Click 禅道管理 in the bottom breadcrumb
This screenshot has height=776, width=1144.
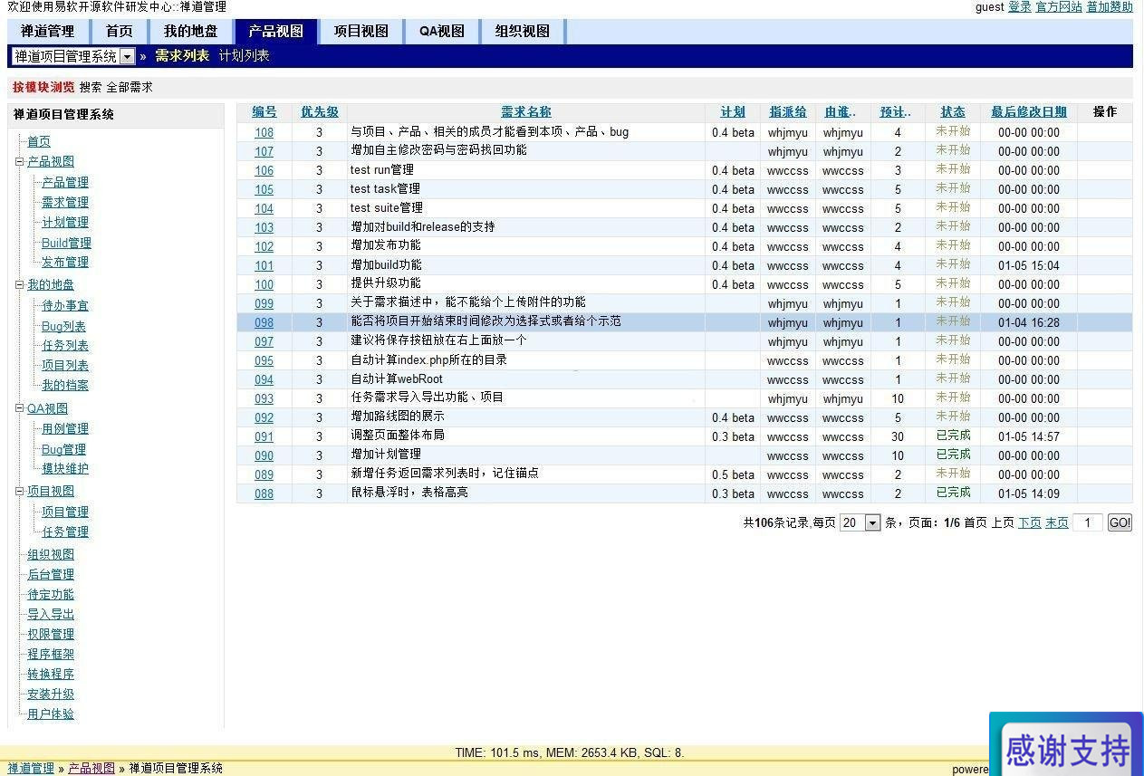[32, 768]
